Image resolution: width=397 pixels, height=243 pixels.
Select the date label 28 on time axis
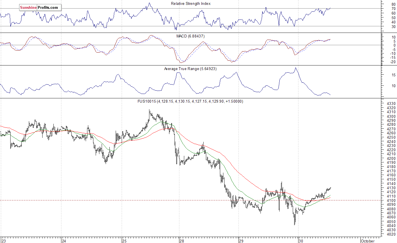182,241
